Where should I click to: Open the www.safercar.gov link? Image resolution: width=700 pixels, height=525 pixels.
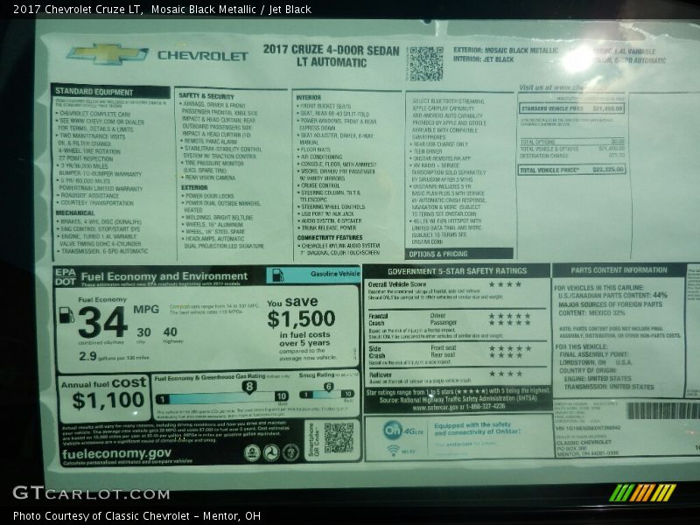[439, 407]
